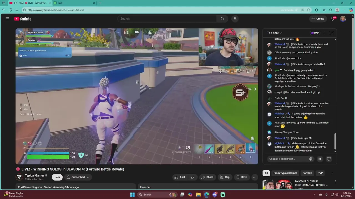Select the PVP filter chip
The width and height of the screenshot is (355, 199).
[x=320, y=173]
